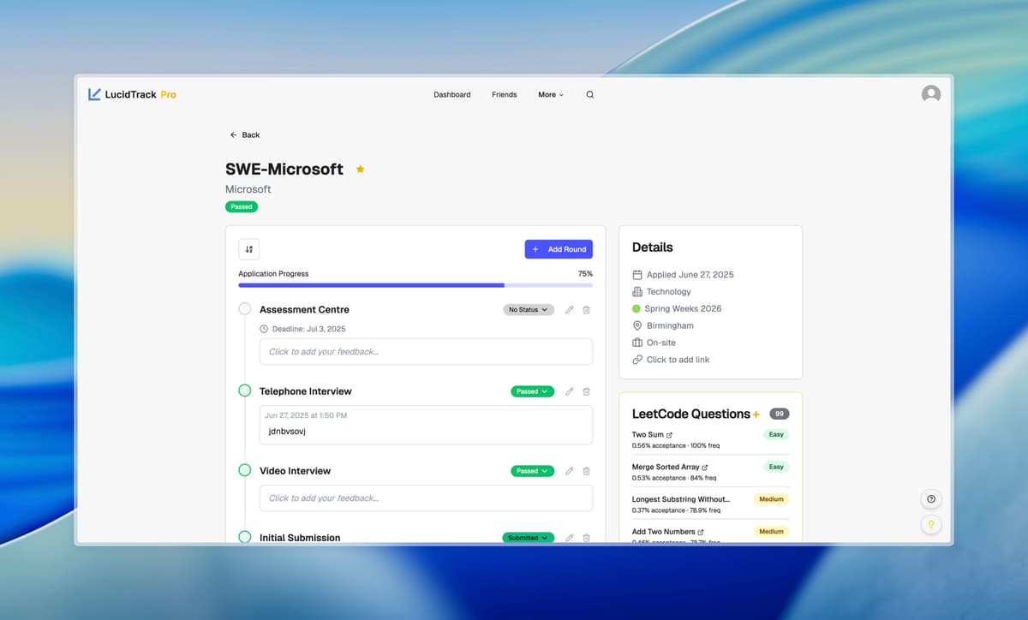The image size is (1028, 620).
Task: Open the Initial Submission Submitted status dropdown
Action: [x=529, y=538]
